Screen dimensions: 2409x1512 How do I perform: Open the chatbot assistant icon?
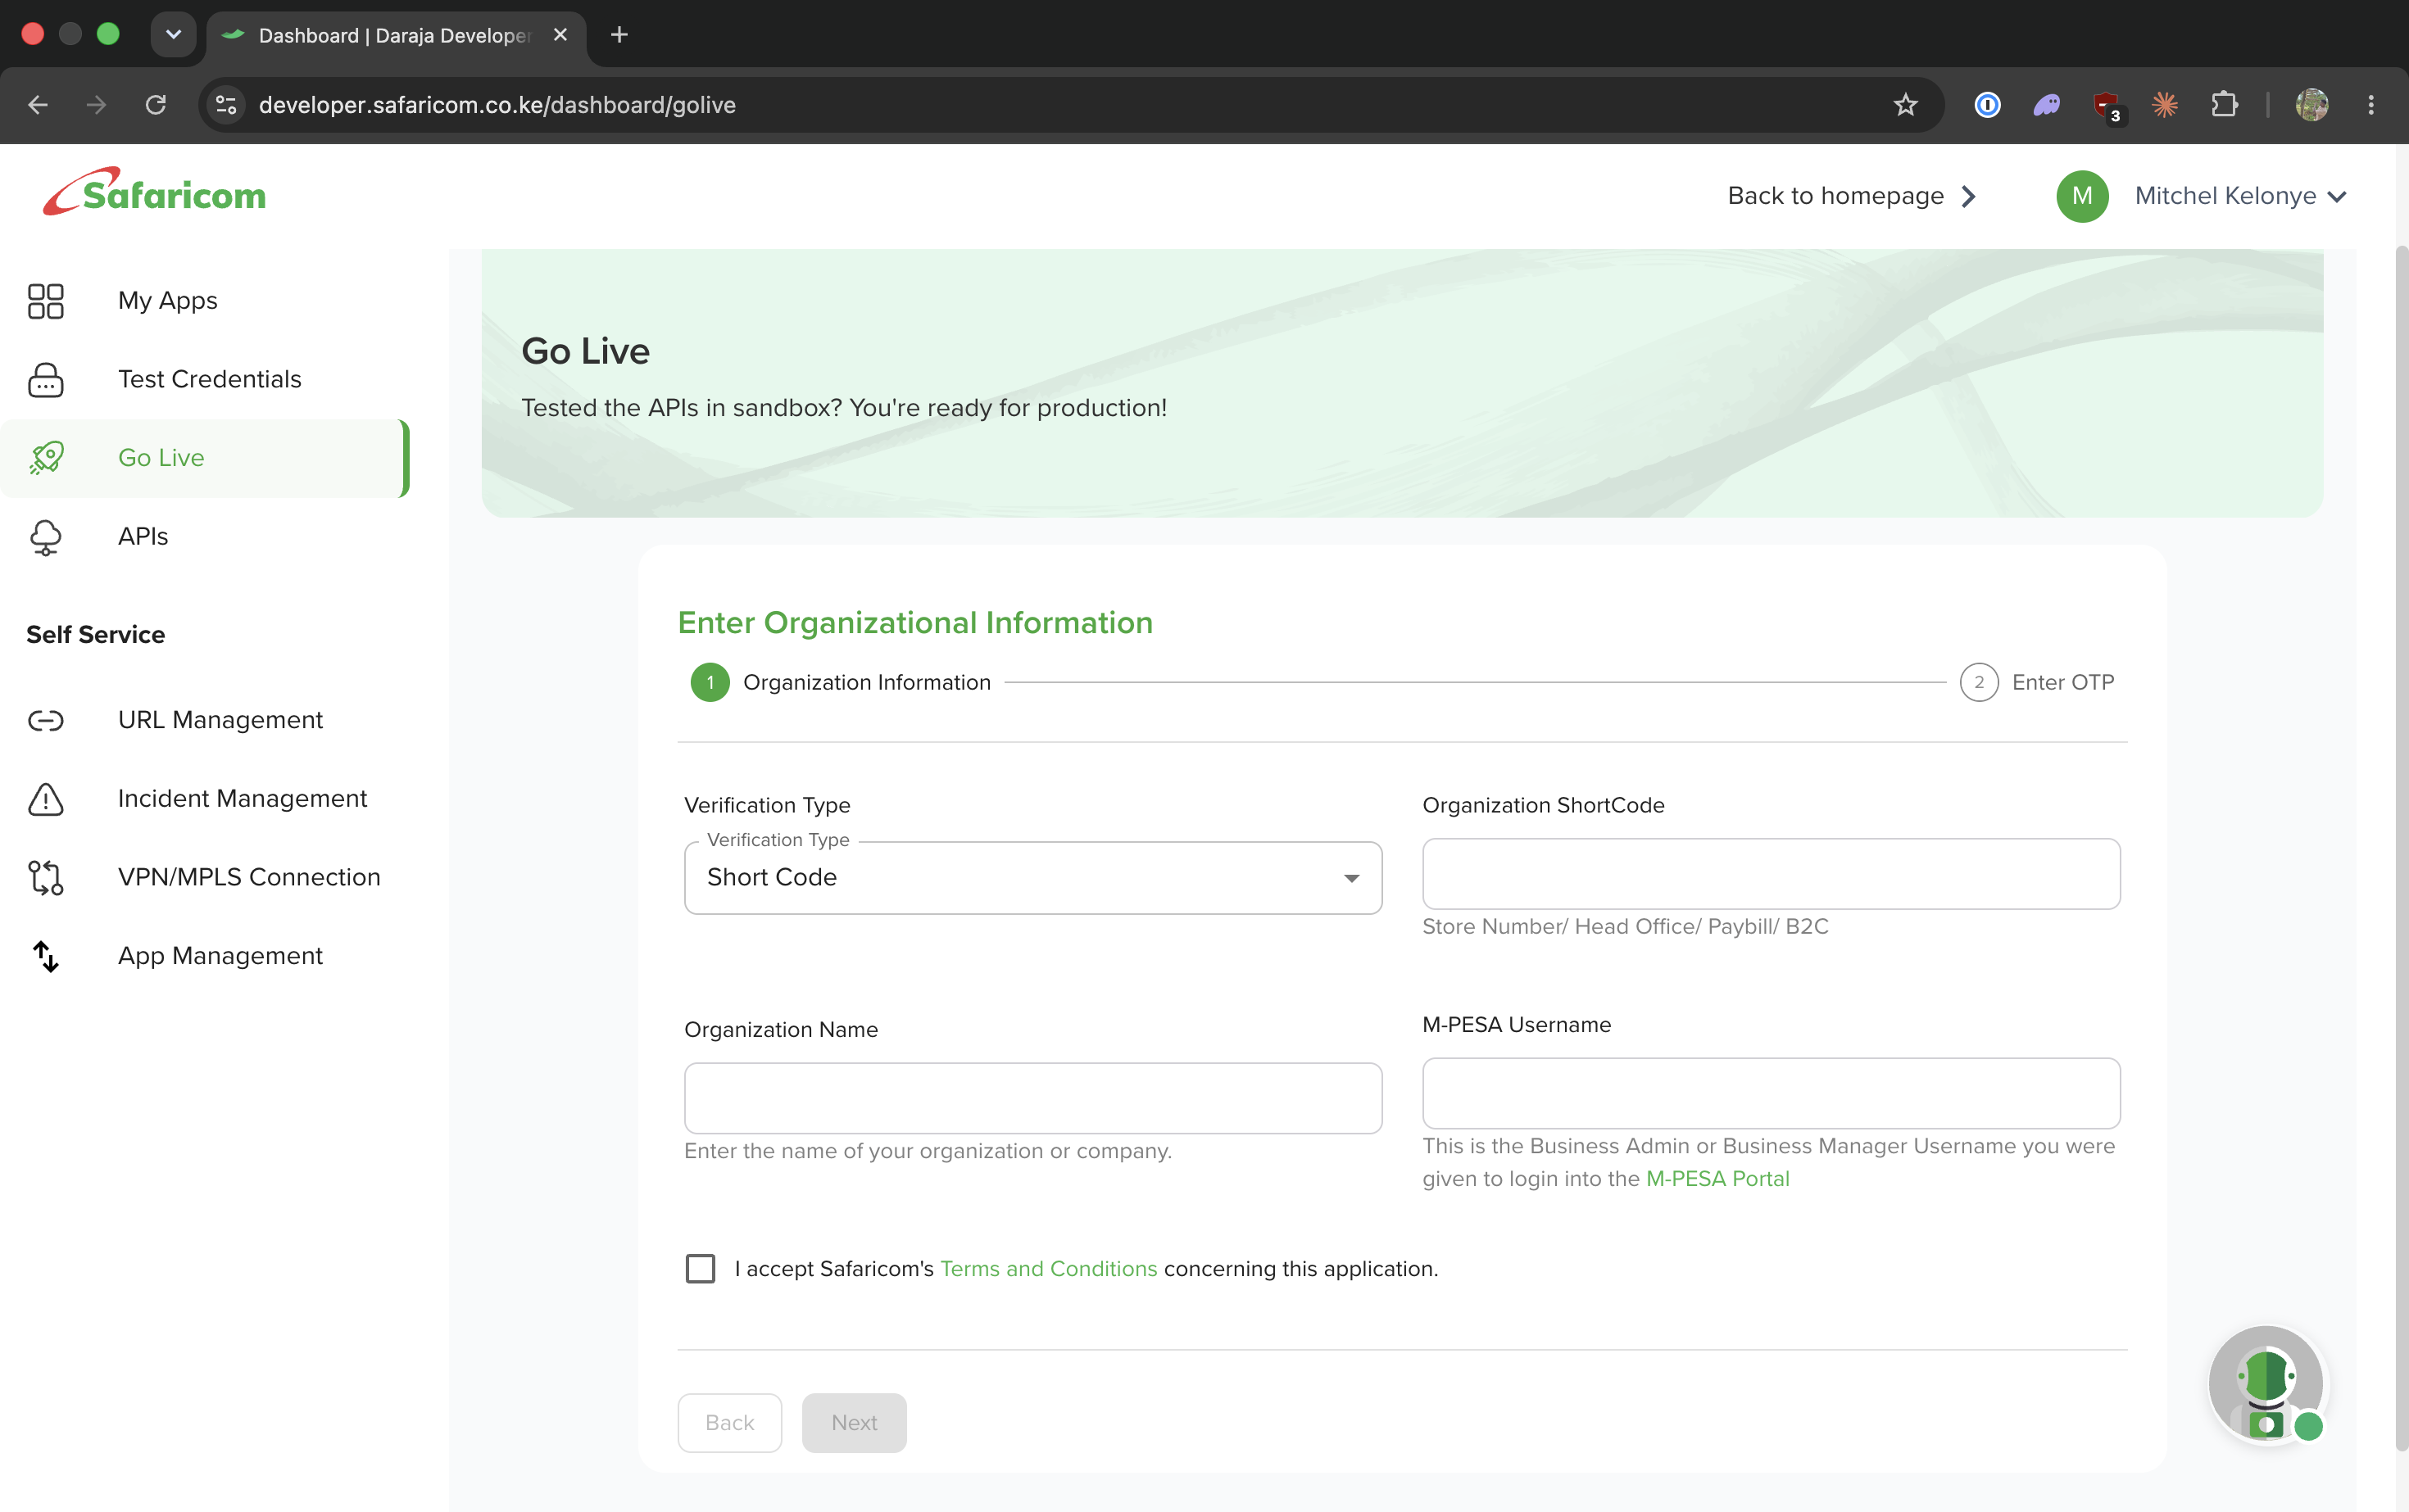tap(2266, 1384)
